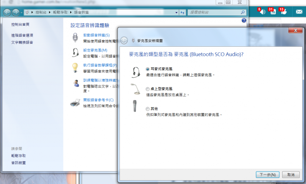Click 輕鬆存取 link under 請參閱
Image resolution: width=306 pixels, height=184 pixels.
(x=19, y=156)
